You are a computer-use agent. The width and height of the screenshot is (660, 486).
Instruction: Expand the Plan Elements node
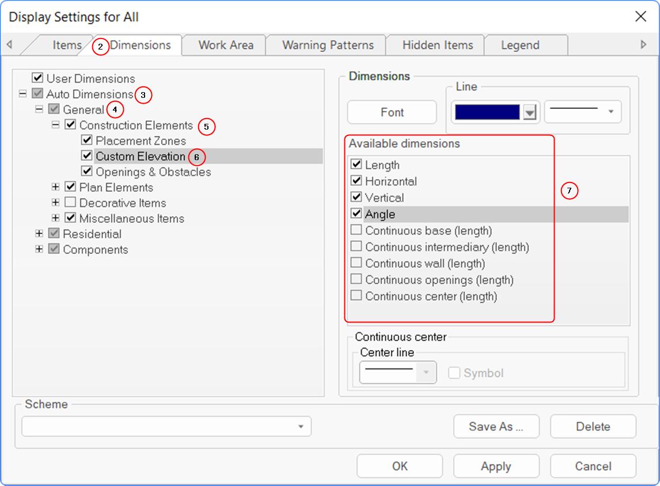point(55,187)
